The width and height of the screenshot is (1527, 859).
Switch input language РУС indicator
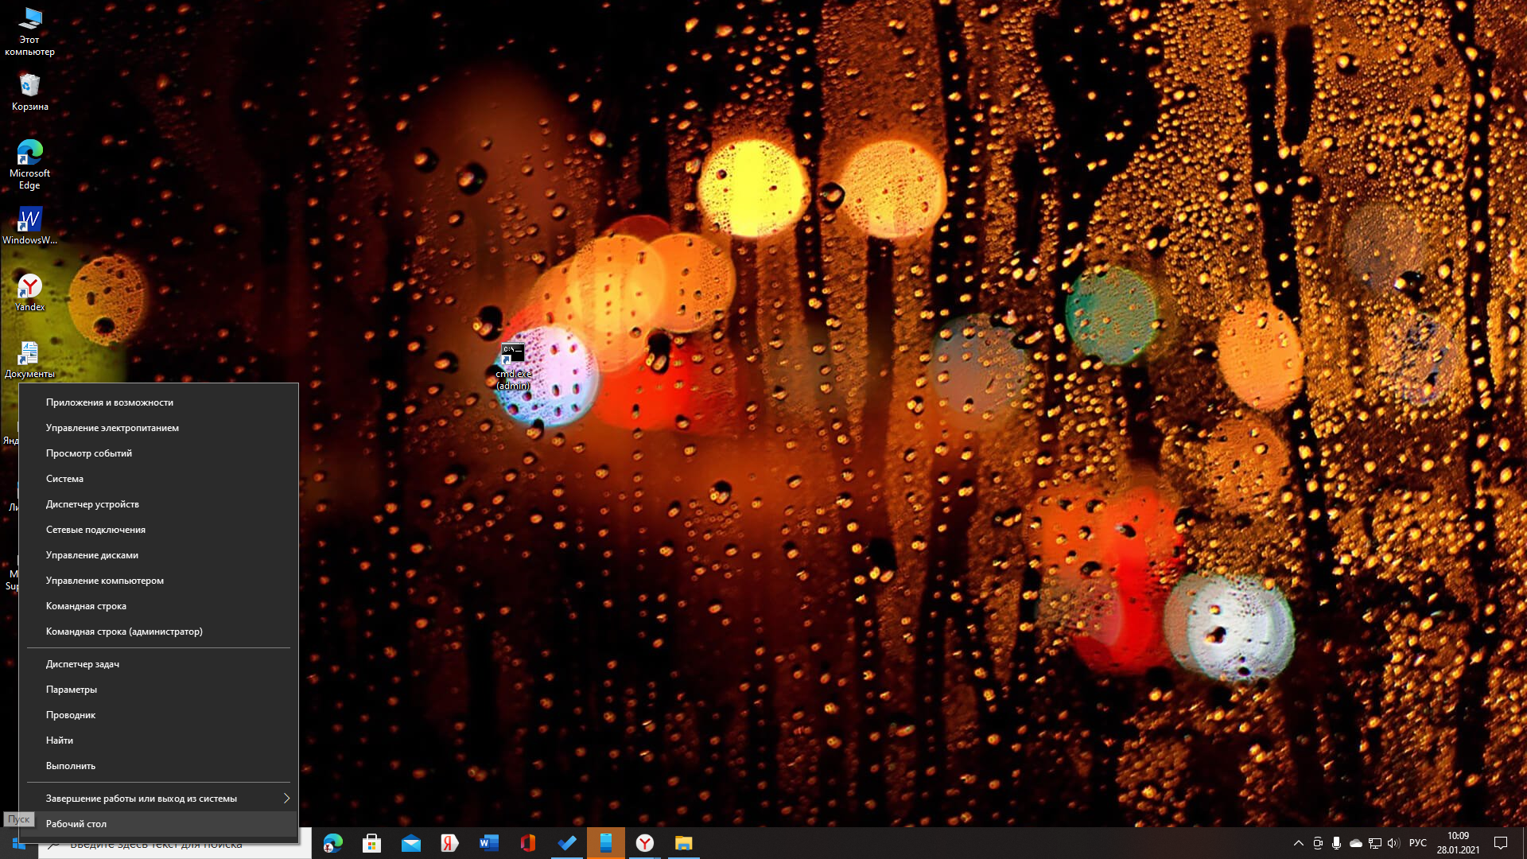coord(1418,843)
